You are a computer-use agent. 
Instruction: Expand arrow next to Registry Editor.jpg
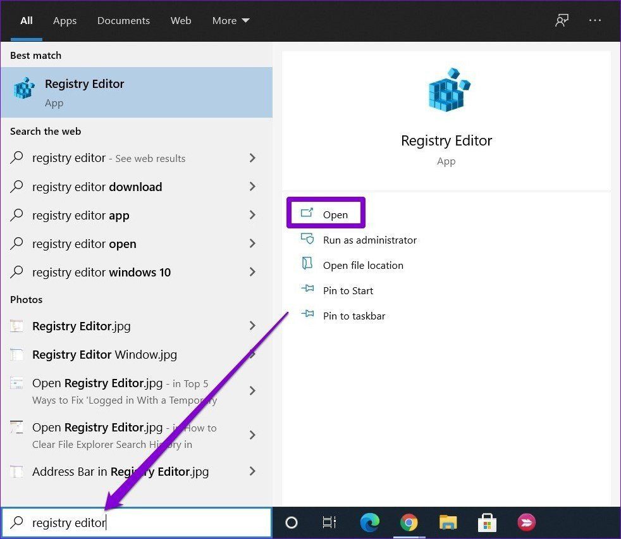252,326
